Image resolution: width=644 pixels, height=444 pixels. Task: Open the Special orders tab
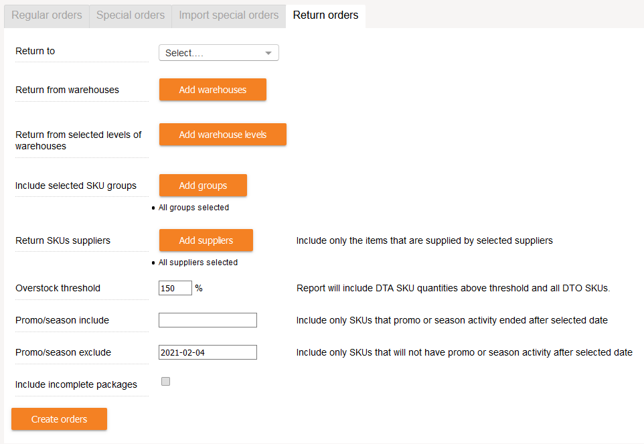pyautogui.click(x=131, y=15)
